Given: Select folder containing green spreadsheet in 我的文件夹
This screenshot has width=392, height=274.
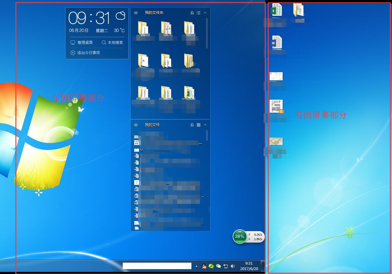Looking at the screenshot, I should click(x=189, y=93).
